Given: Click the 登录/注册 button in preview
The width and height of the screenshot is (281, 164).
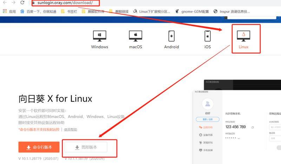Looking at the screenshot, I should pos(208,119).
